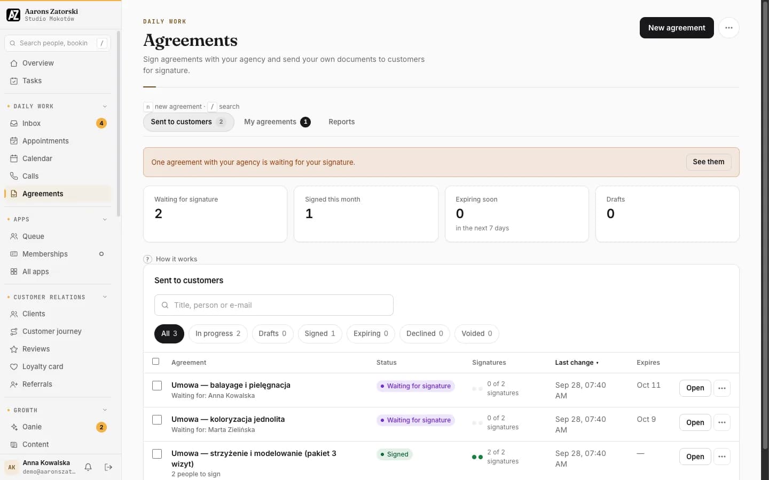Open the Oanie sparkle icon
Viewport: 769px width, 480px height.
[x=14, y=427]
